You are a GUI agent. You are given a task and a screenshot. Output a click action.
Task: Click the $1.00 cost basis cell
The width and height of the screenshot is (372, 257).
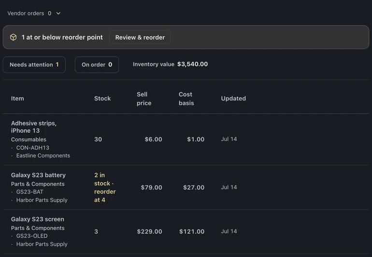click(x=196, y=139)
